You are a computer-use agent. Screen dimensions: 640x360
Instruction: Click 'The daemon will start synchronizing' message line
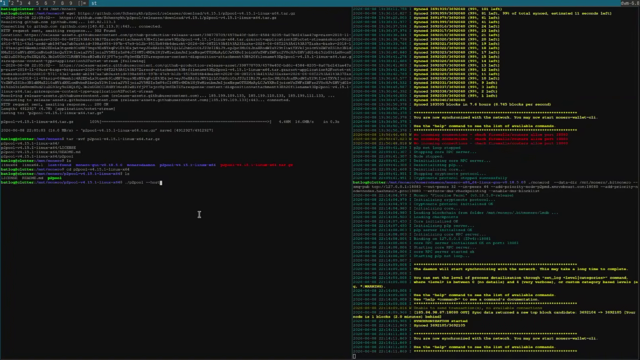coord(490,269)
